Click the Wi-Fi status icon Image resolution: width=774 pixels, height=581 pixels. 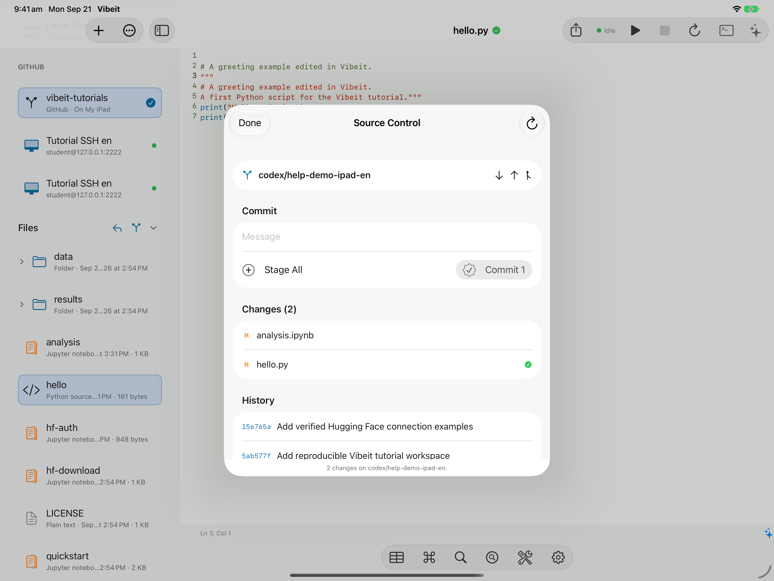tap(737, 9)
